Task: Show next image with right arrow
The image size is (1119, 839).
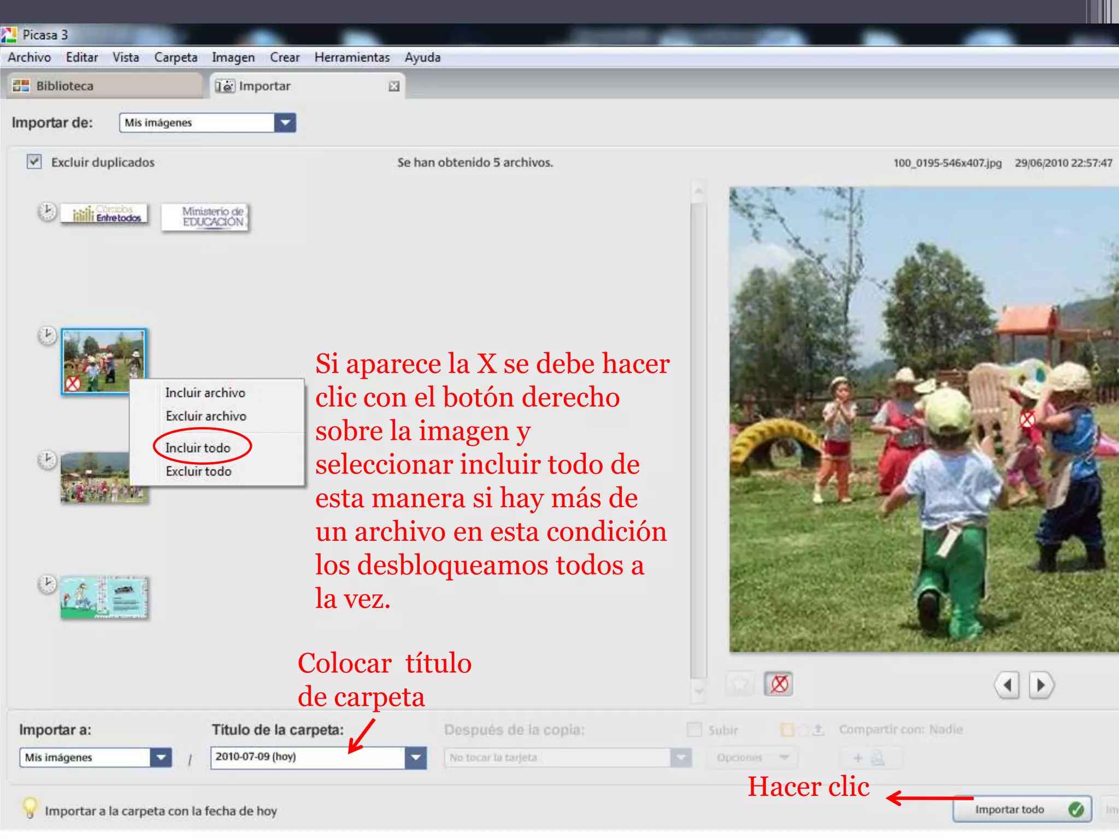Action: click(x=1041, y=685)
